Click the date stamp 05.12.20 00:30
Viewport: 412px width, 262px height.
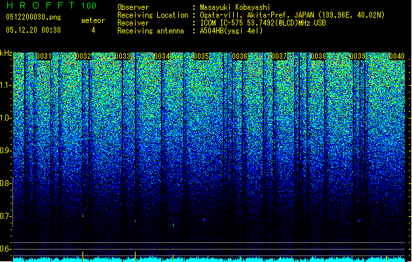click(x=33, y=30)
